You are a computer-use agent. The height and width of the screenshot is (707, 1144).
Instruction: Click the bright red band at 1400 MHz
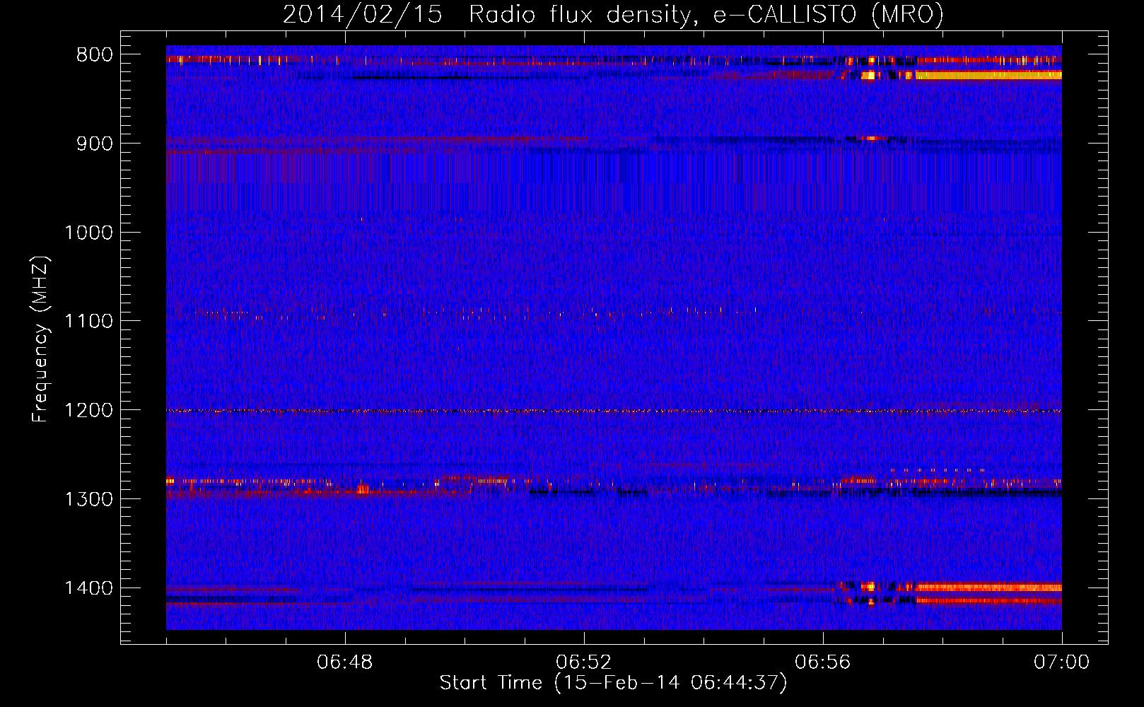988,587
